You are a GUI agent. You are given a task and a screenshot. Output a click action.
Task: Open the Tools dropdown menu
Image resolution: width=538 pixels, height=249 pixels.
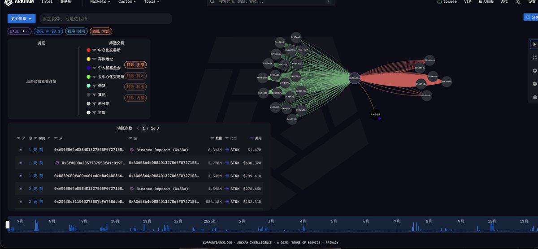coord(152,2)
